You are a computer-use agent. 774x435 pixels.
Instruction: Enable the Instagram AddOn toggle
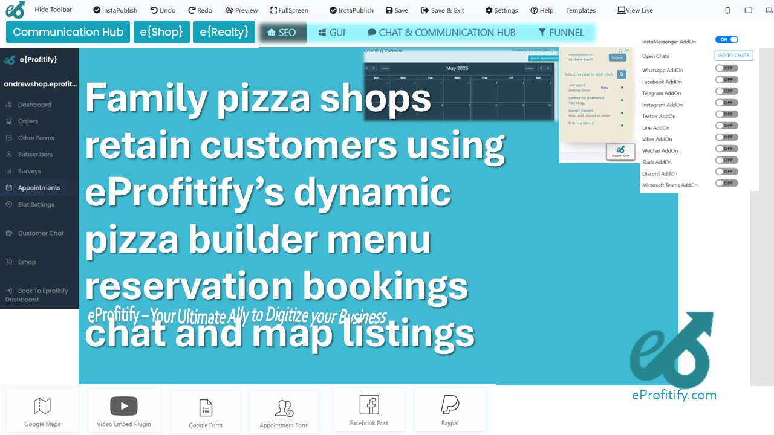(726, 103)
